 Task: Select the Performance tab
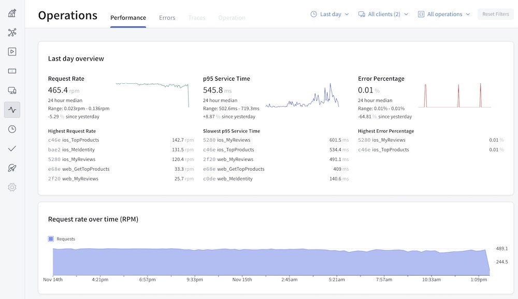pos(128,18)
